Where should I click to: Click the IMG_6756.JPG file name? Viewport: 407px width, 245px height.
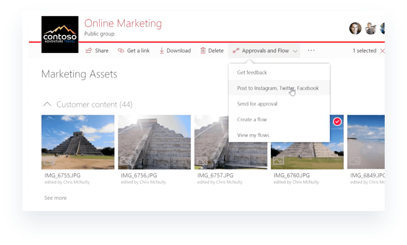(x=139, y=175)
